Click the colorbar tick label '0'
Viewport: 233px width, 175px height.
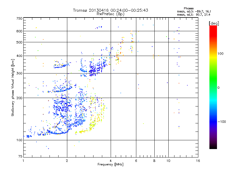(x=218, y=88)
